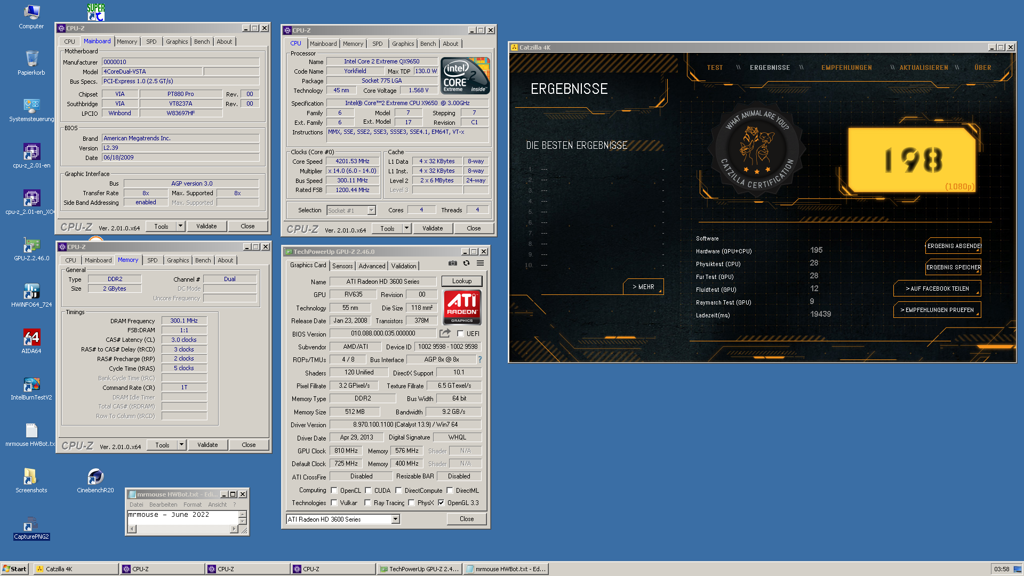The image size is (1024, 576).
Task: Click the Lookup button in GPU-Z
Action: tap(462, 281)
